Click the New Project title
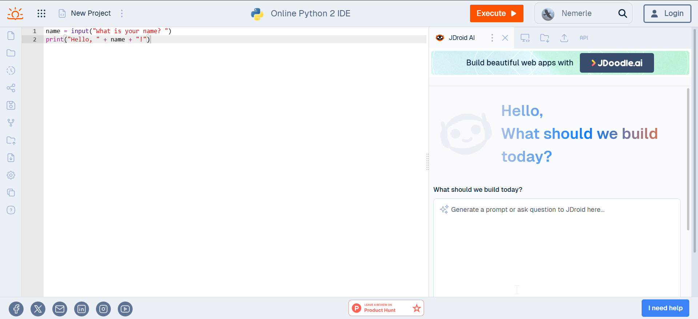The width and height of the screenshot is (698, 319). [x=91, y=13]
